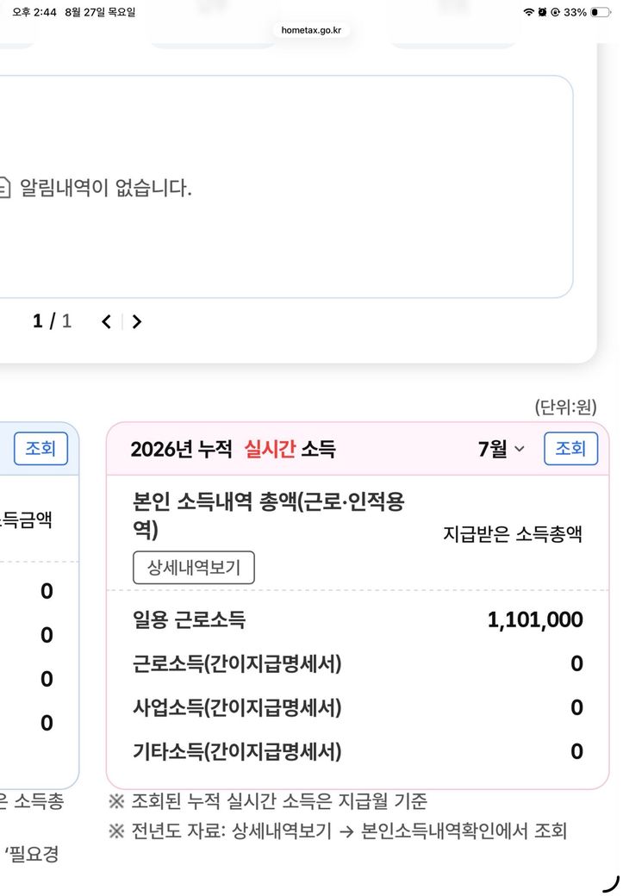Tap the alarm clock status icon
This screenshot has width=623, height=896.
(x=542, y=12)
